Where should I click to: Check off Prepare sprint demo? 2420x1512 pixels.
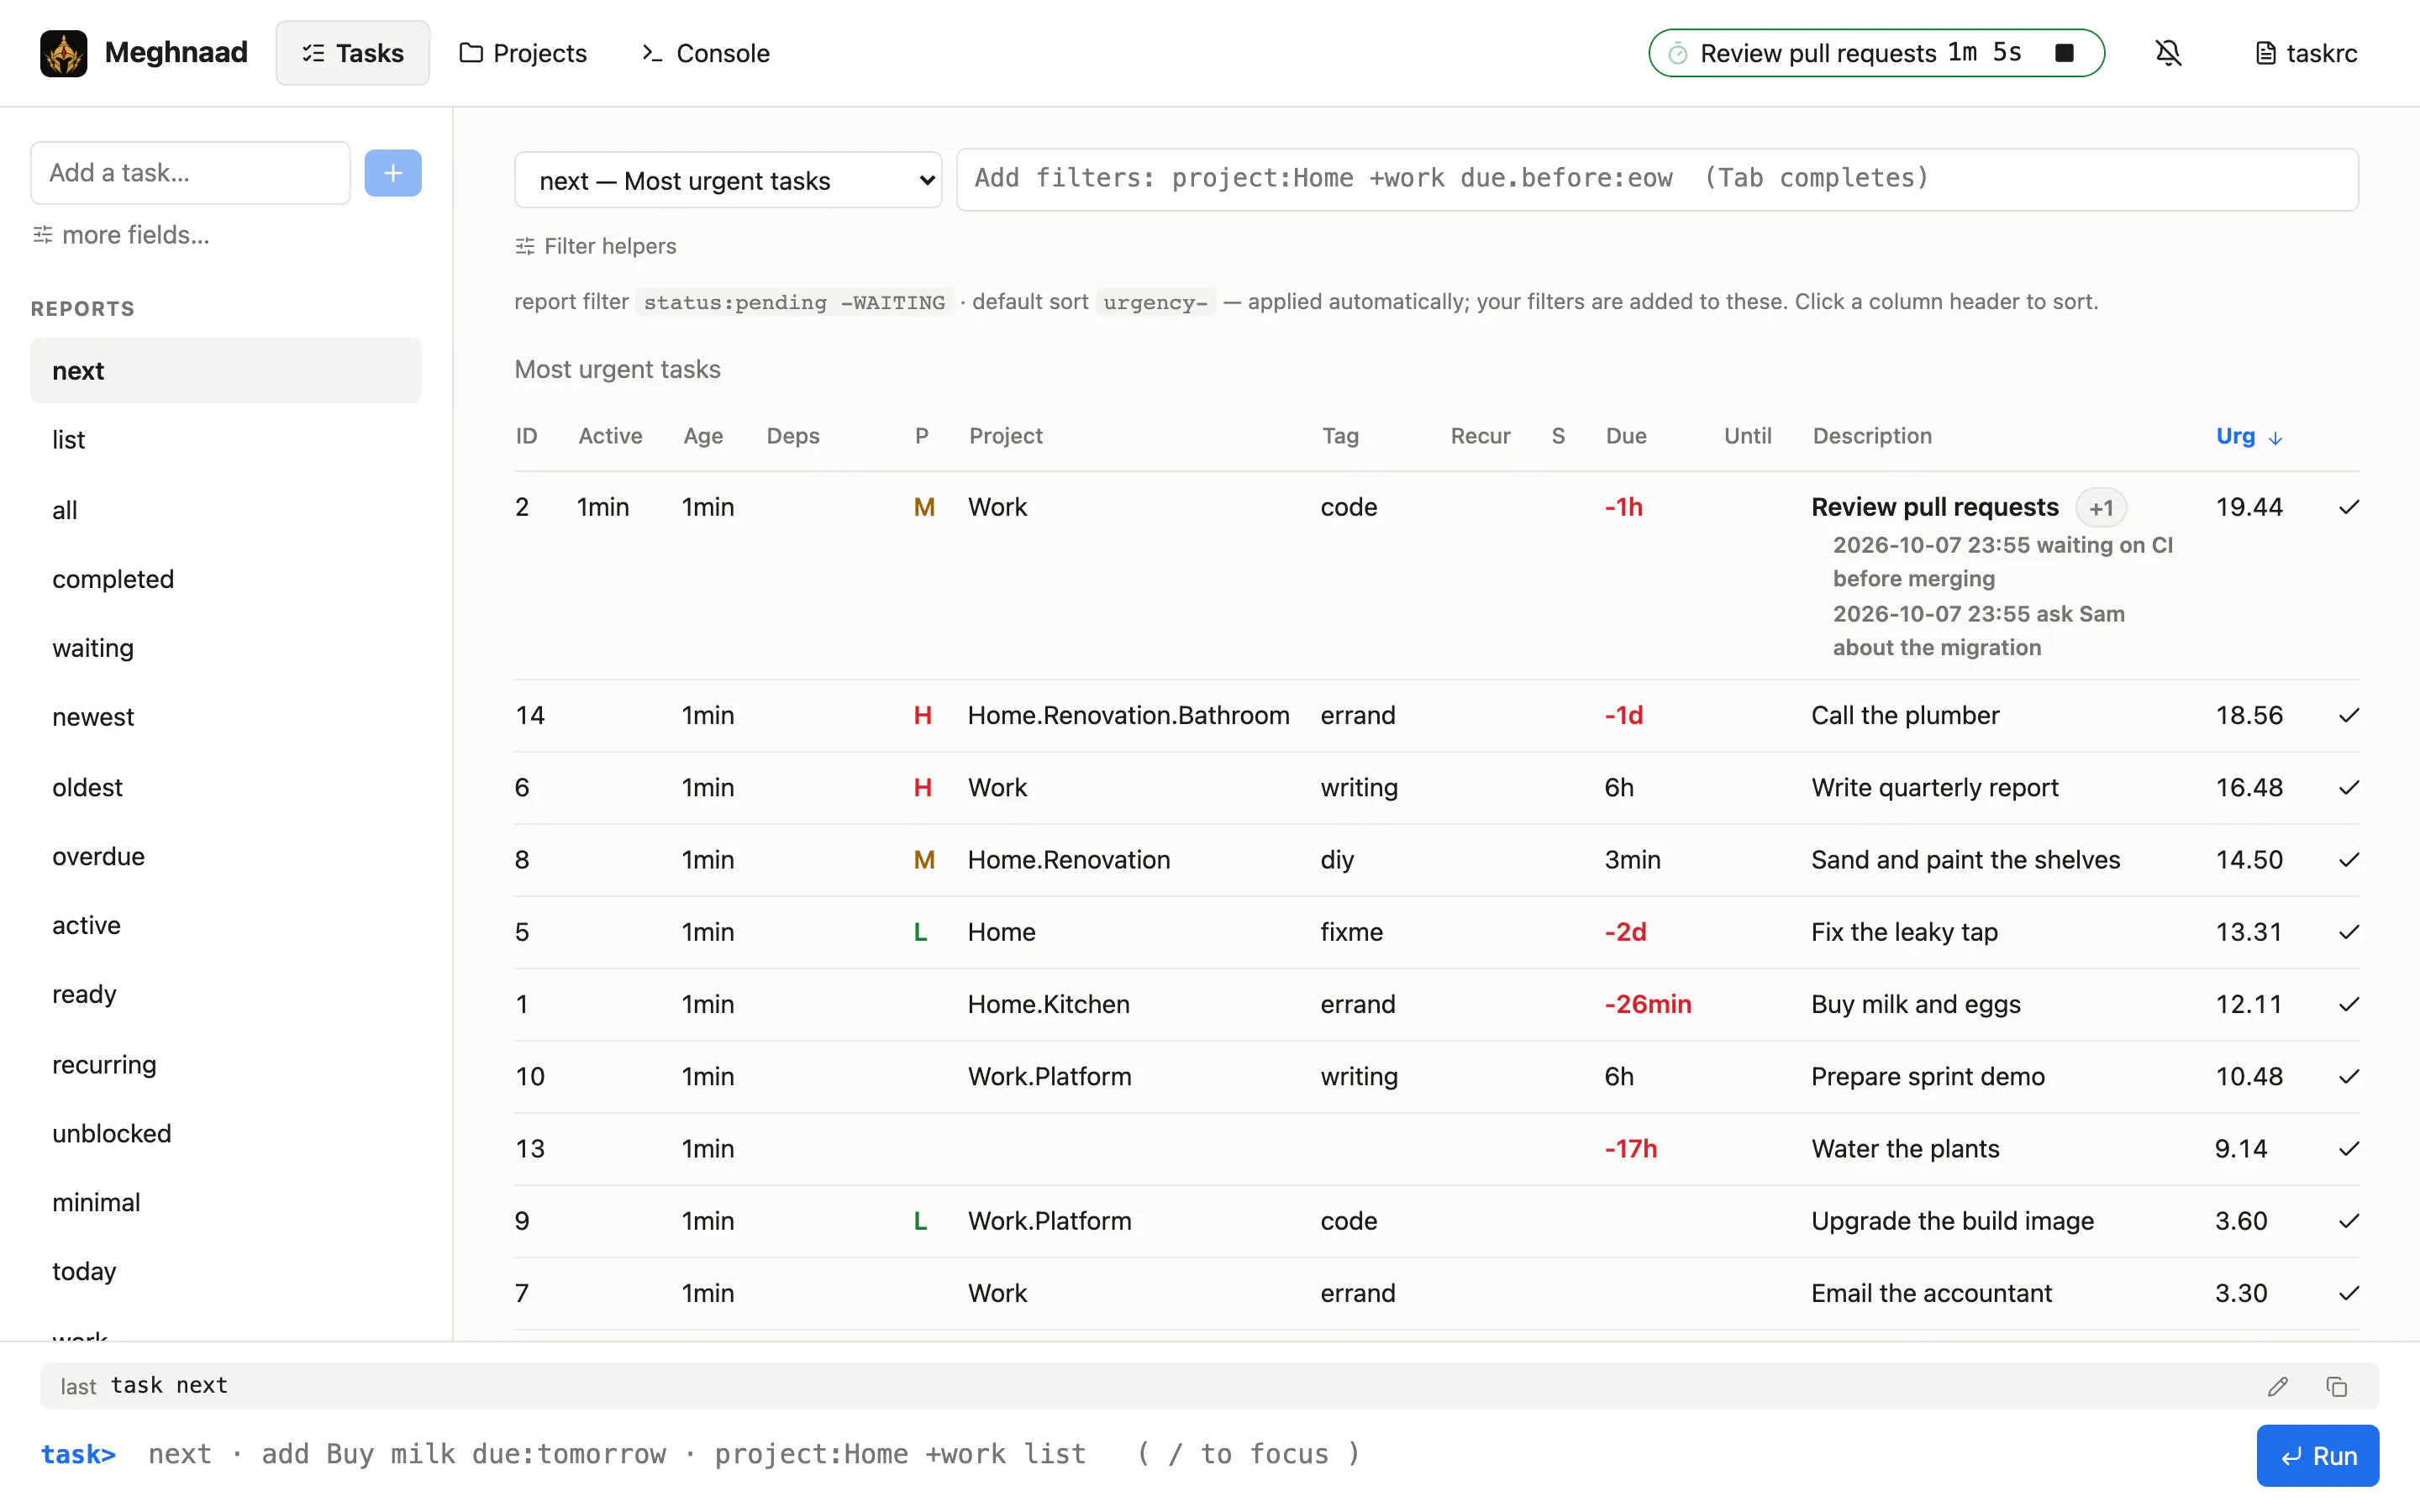click(2349, 1076)
